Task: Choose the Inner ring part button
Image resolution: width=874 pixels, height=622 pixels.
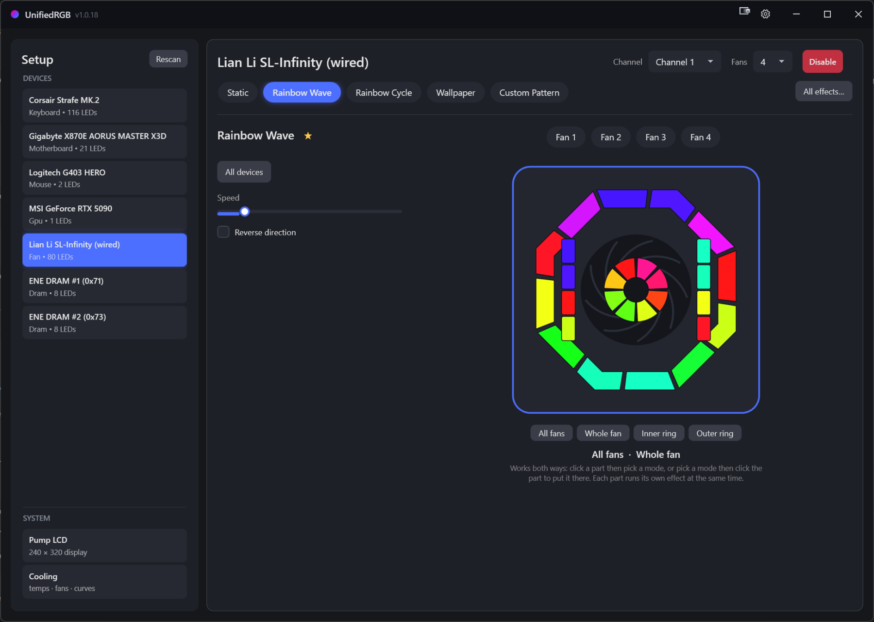Action: click(x=659, y=433)
